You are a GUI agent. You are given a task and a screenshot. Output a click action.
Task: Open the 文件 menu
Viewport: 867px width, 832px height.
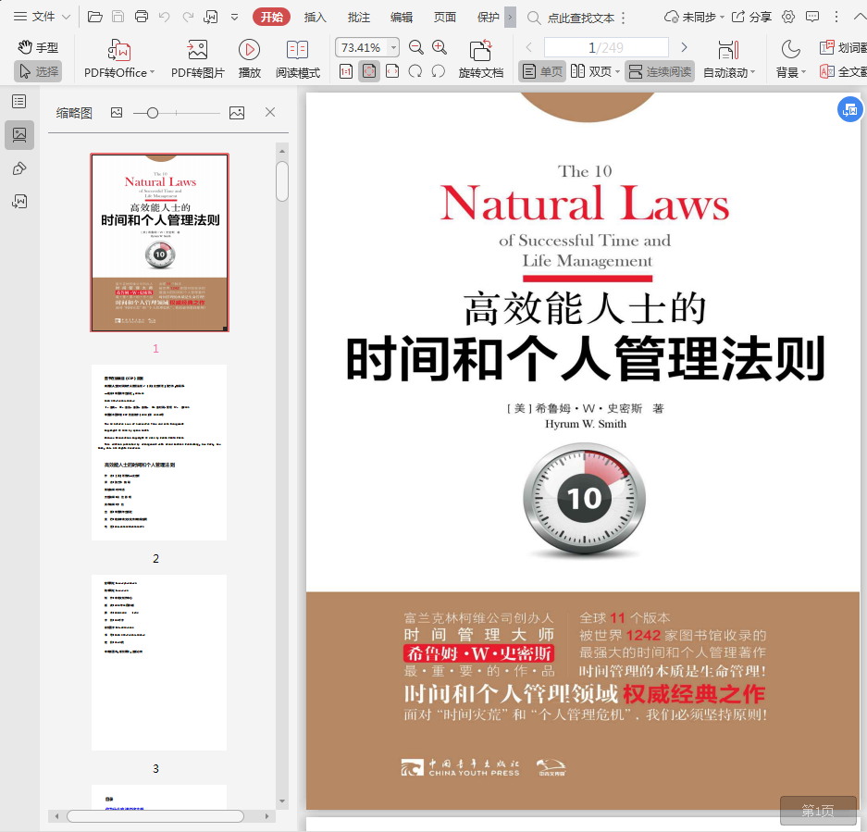pos(42,17)
